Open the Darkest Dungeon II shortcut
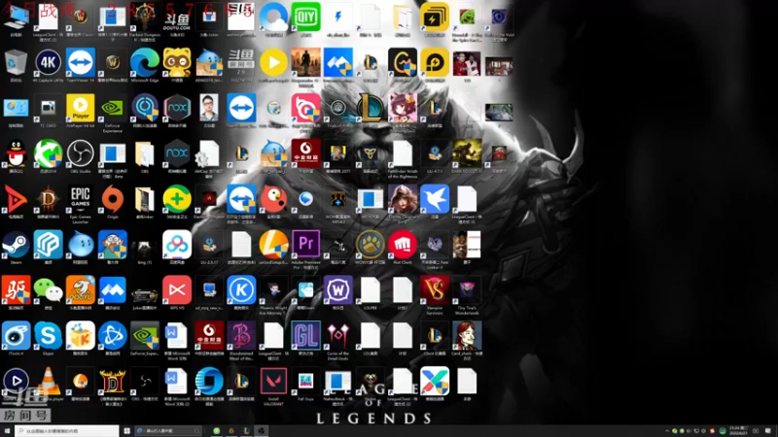 pos(144,17)
